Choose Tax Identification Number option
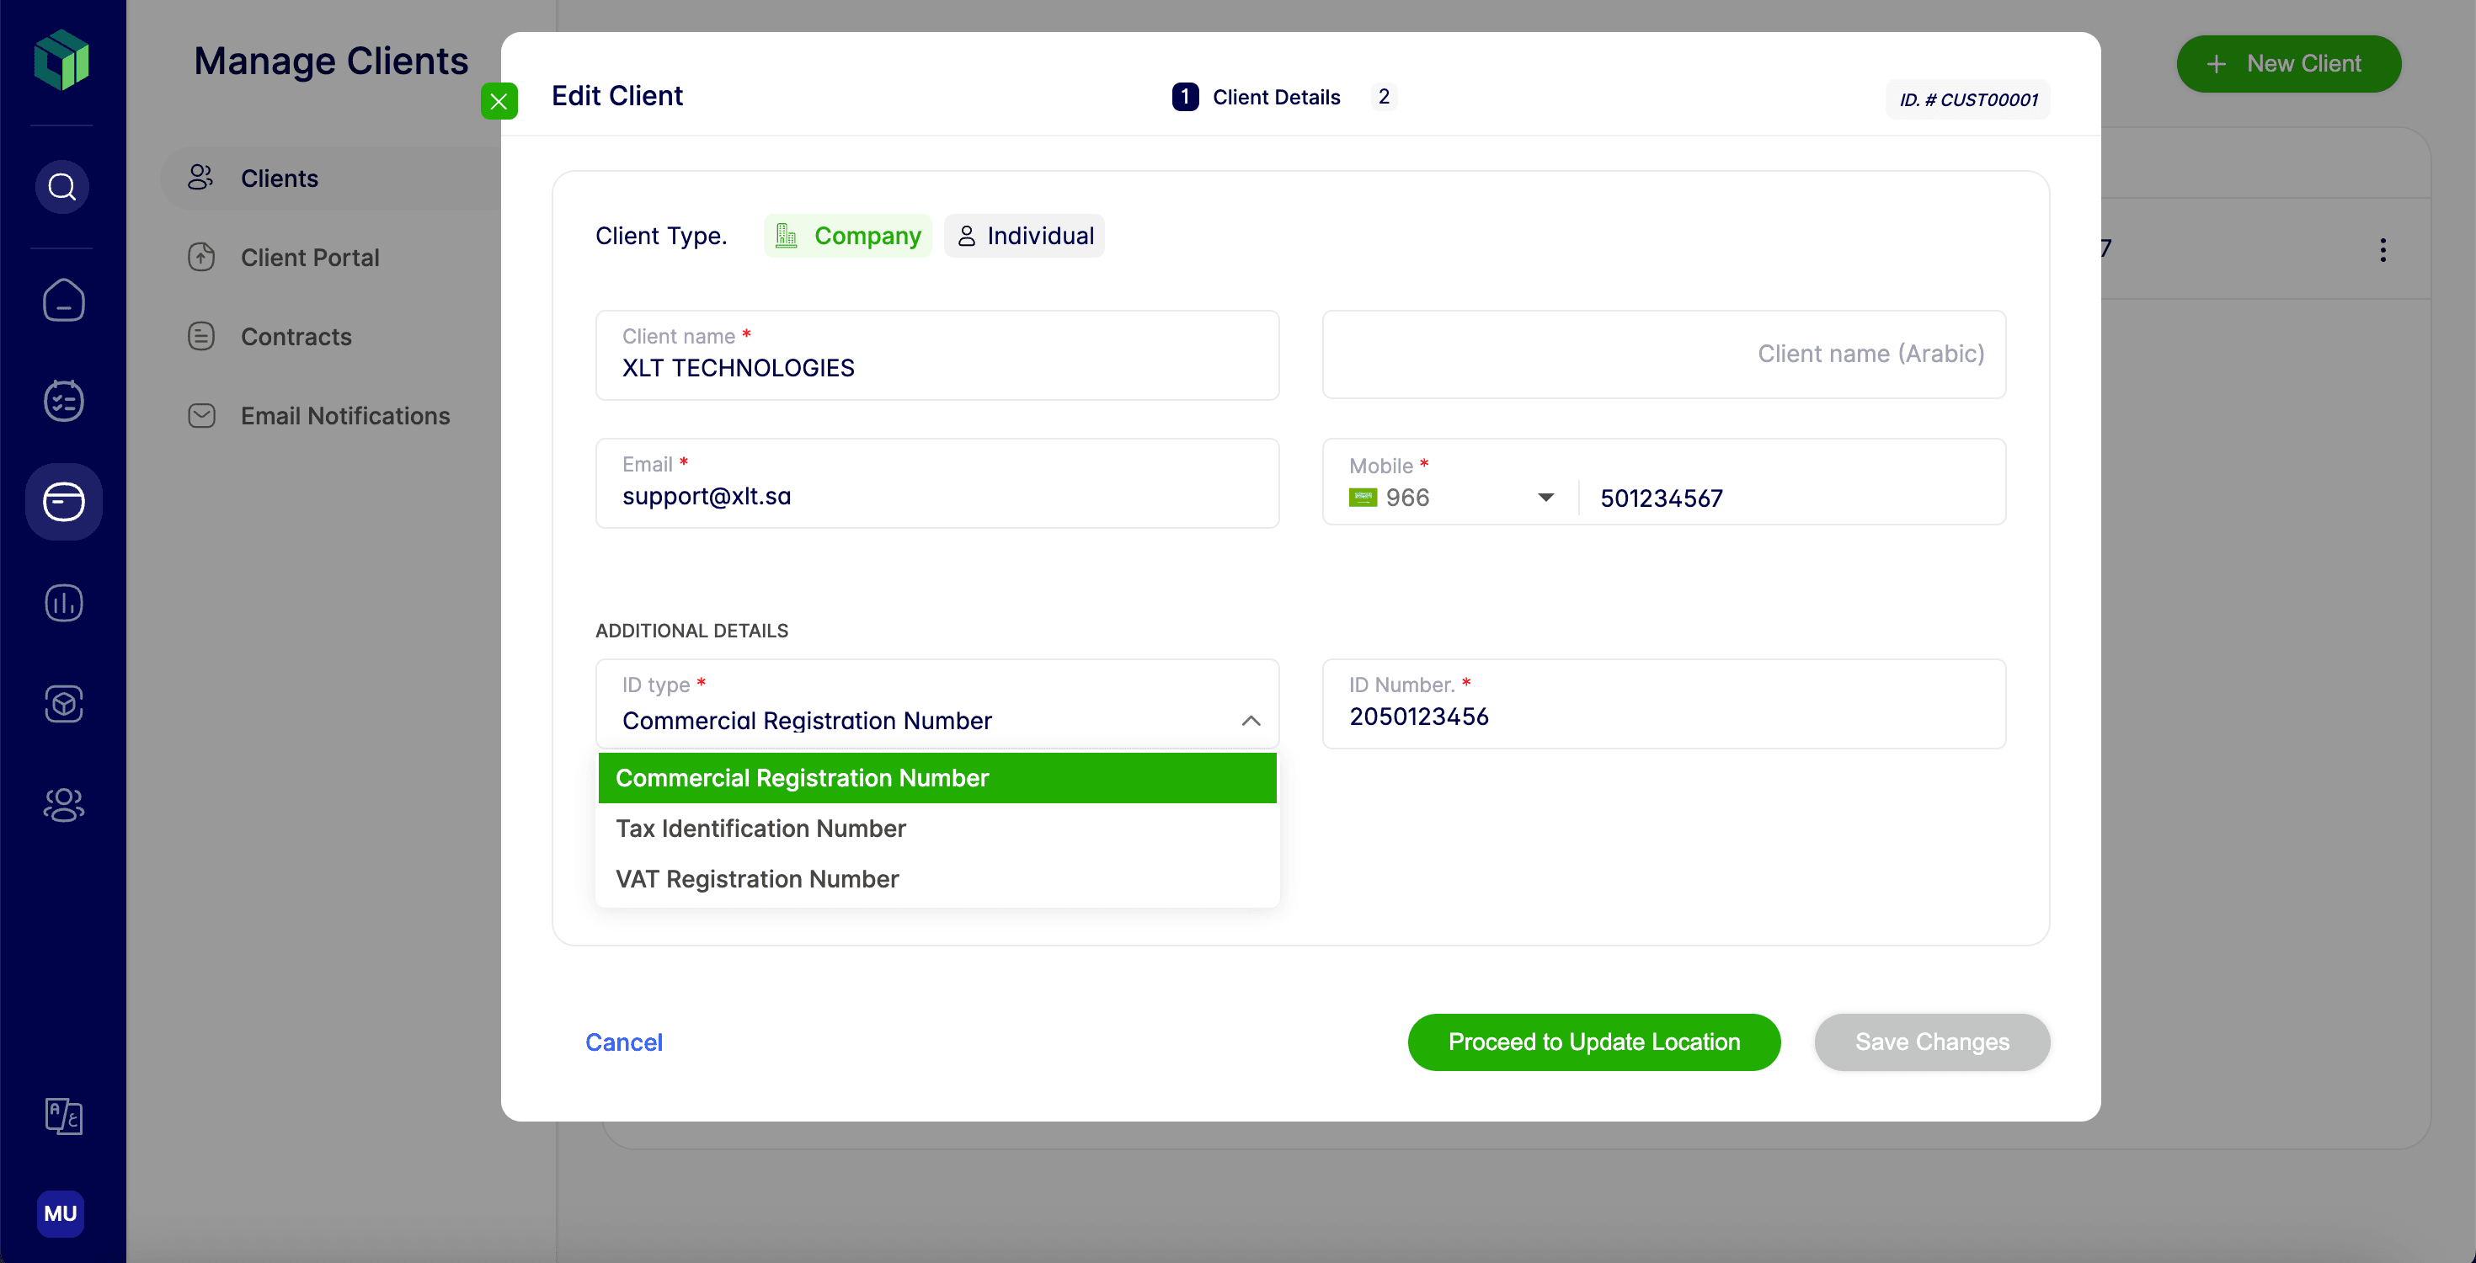The image size is (2476, 1263). coord(760,829)
